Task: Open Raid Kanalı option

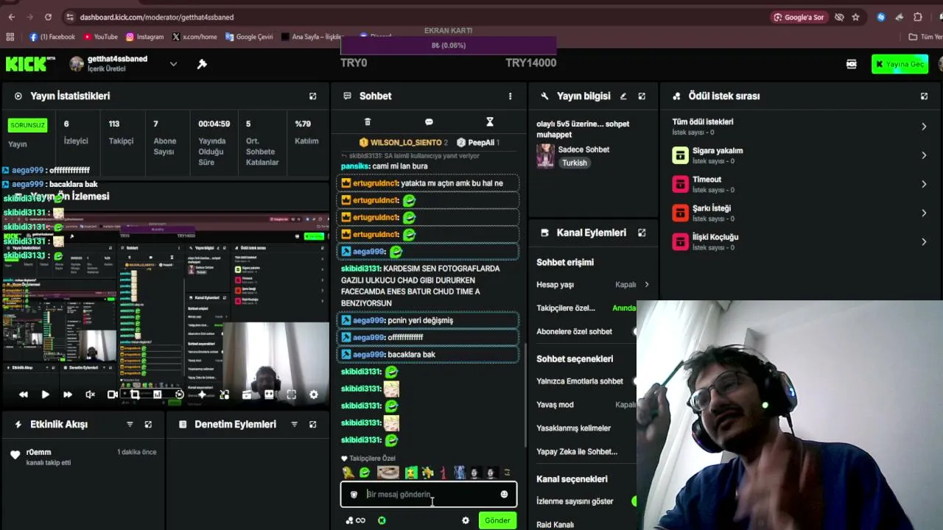Action: 555,525
